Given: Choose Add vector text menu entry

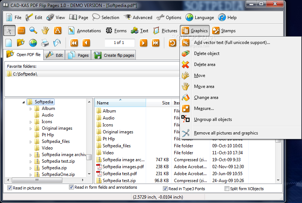Looking at the screenshot, I should 232,43.
